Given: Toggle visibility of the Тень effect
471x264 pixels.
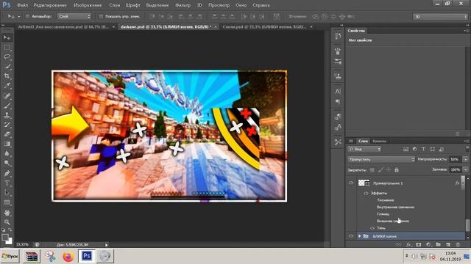Looking at the screenshot, I should coord(372,228).
